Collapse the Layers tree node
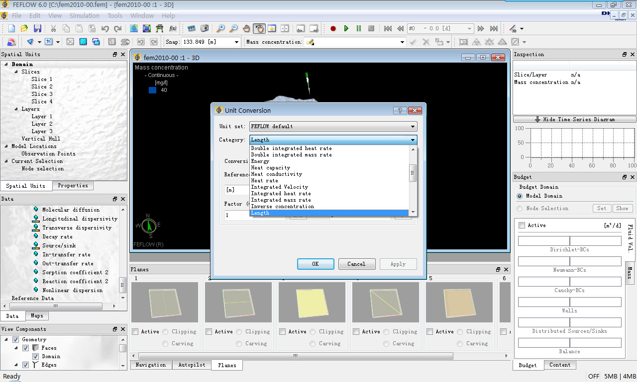 [x=16, y=109]
